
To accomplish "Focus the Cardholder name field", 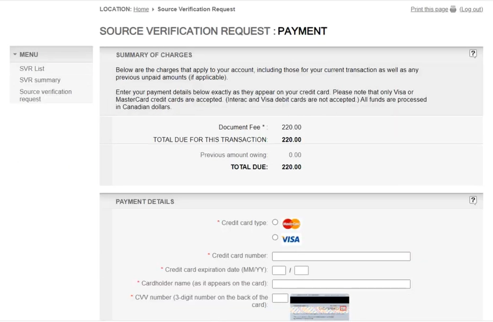I will (341, 284).
